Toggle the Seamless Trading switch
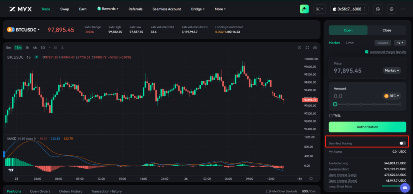Image resolution: width=413 pixels, height=194 pixels. 403,143
